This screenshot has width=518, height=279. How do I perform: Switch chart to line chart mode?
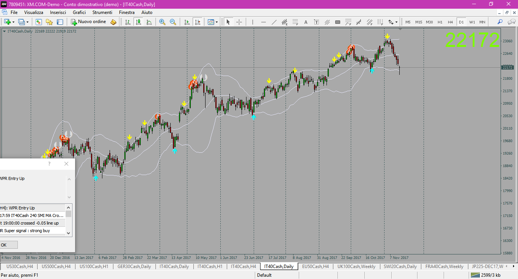pos(149,22)
